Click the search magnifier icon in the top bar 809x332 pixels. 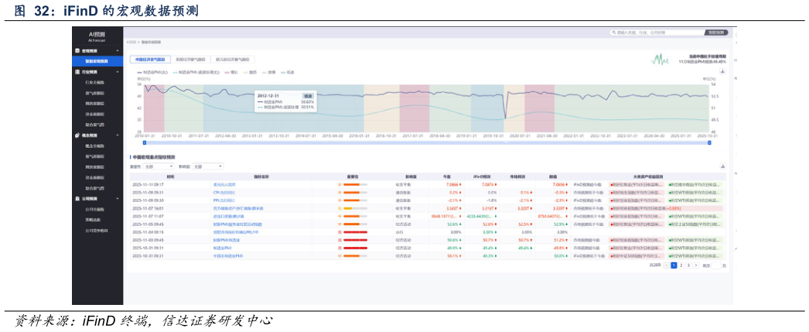[x=614, y=33]
